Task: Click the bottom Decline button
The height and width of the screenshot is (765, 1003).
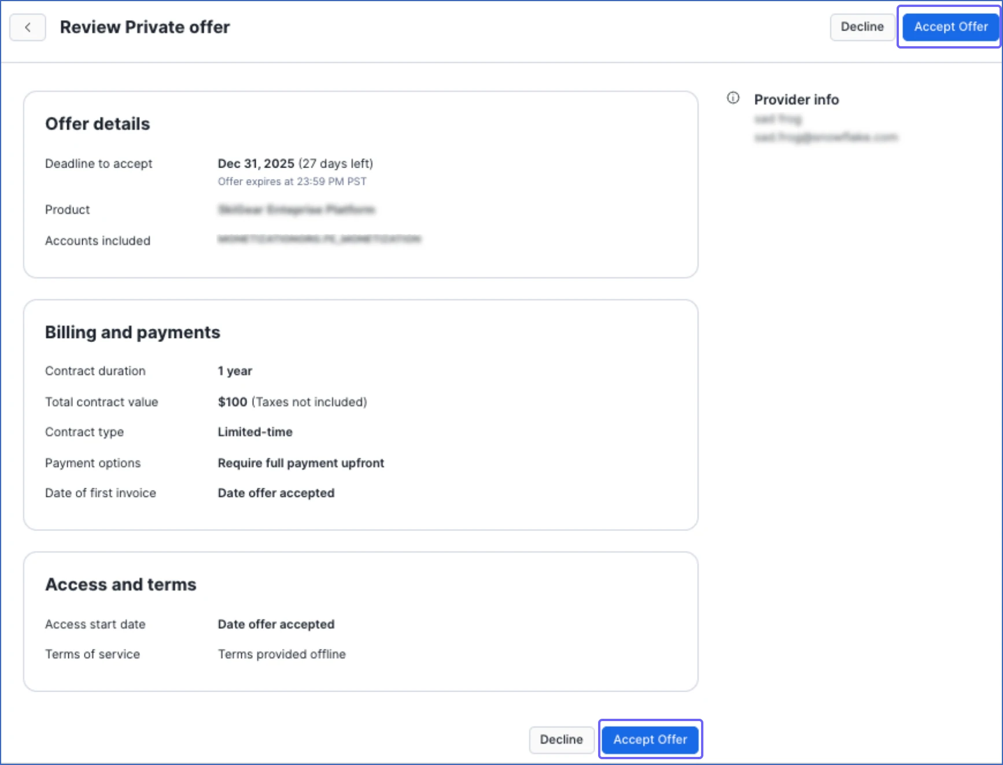Action: 561,740
